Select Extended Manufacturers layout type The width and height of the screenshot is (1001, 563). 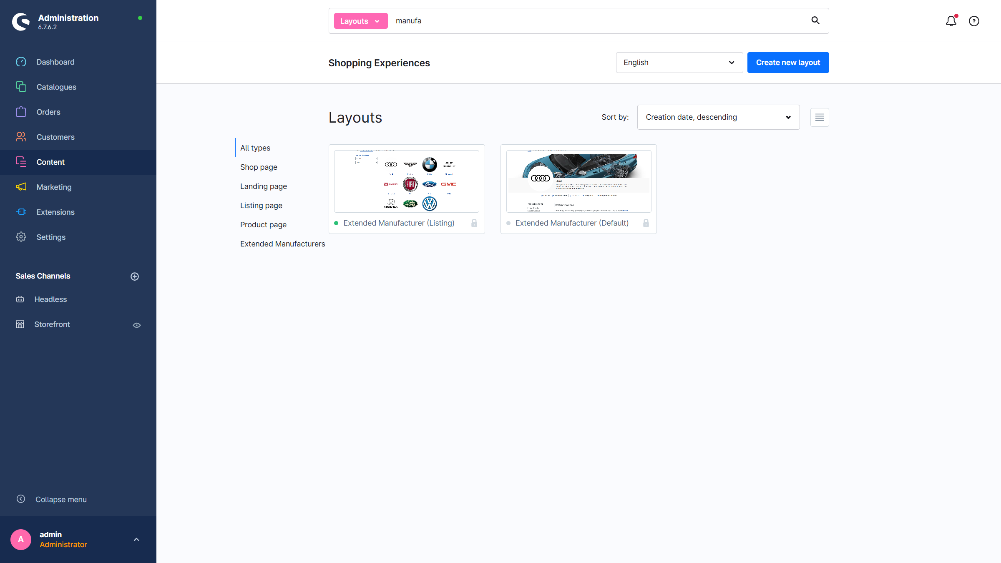coord(282,244)
